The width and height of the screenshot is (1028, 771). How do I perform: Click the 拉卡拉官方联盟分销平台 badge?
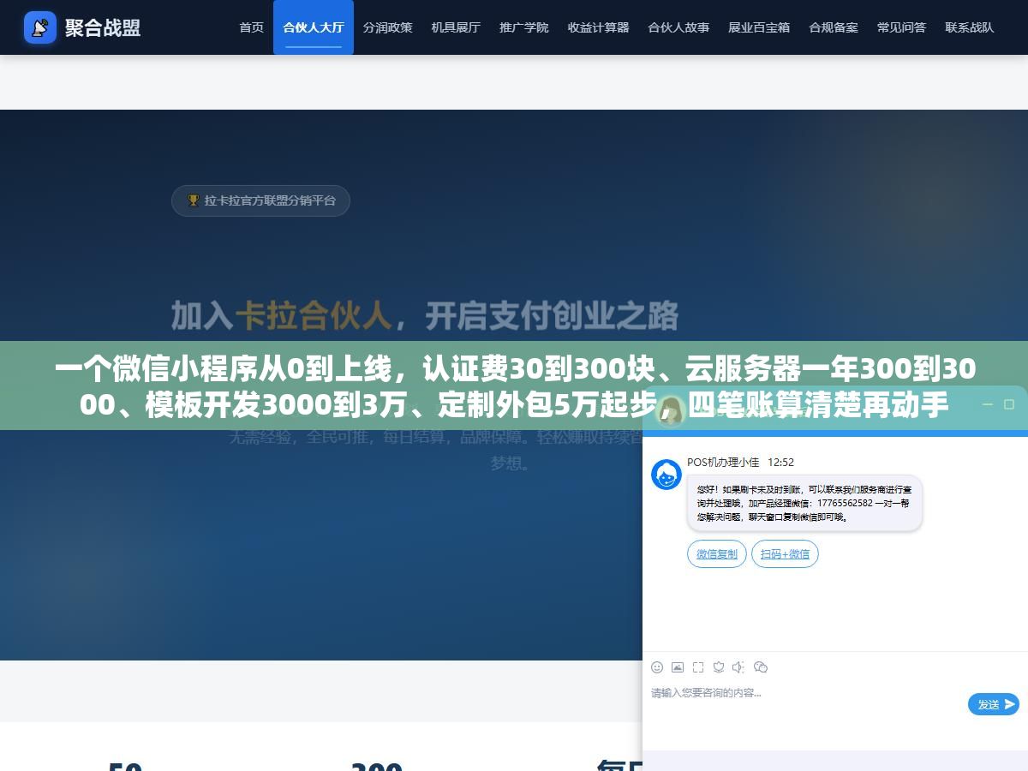(260, 200)
